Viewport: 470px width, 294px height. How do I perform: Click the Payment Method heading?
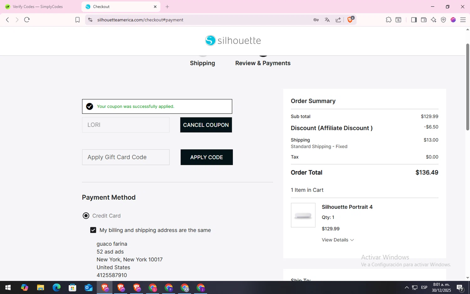click(109, 197)
